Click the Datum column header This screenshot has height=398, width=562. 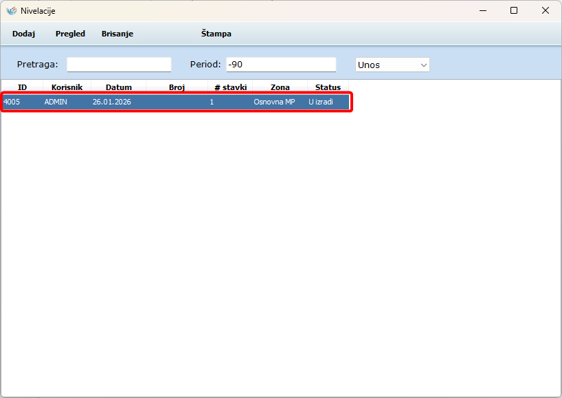tap(118, 87)
